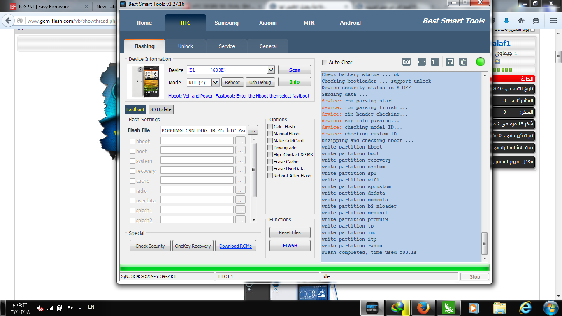Screen dimensions: 562x316
Task: Go back in the Firefox window
Action: click(x=8, y=21)
